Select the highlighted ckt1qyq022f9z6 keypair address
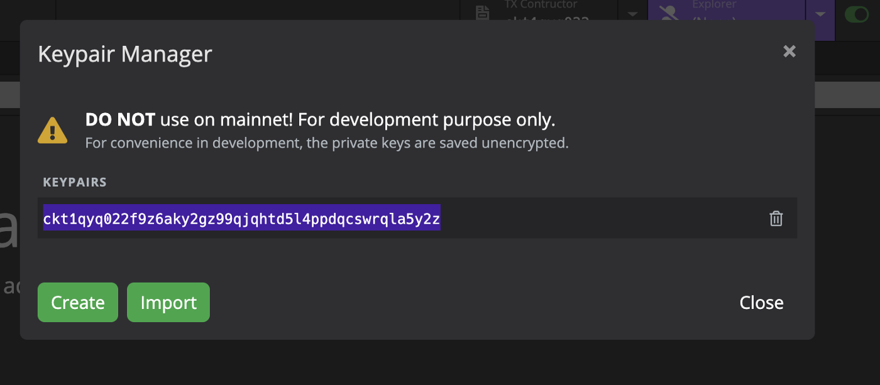 click(x=242, y=219)
